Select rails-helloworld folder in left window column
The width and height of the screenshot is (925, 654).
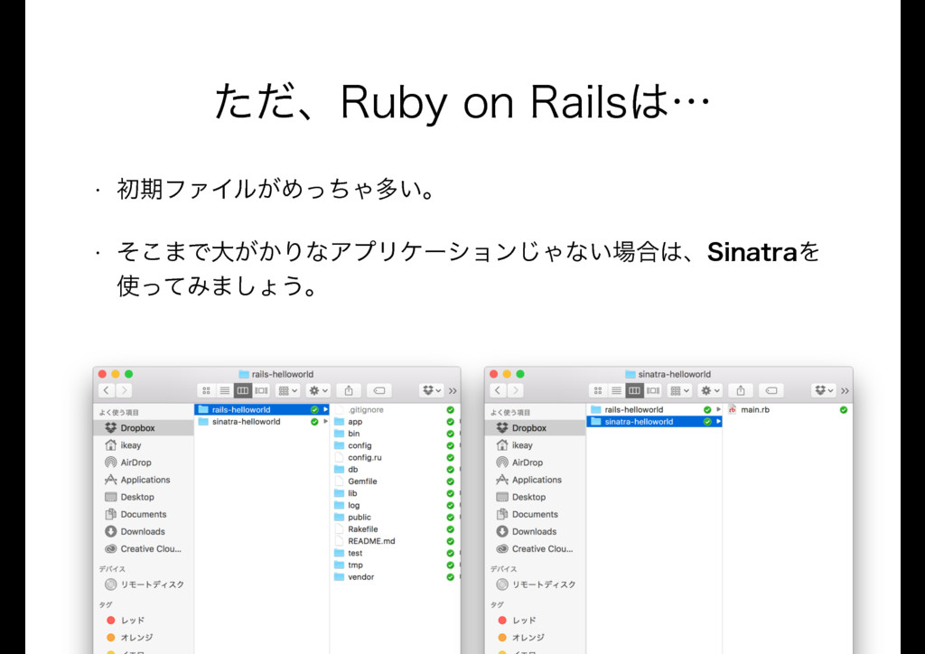click(261, 409)
